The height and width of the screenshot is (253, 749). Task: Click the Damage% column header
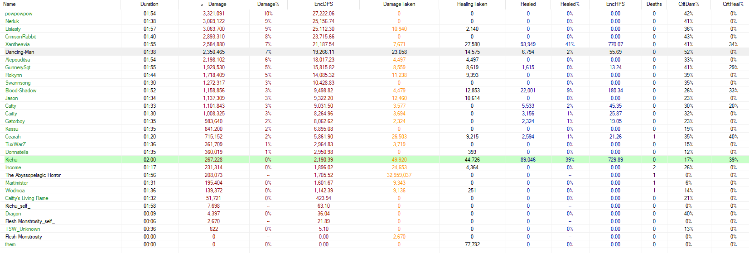[268, 4]
